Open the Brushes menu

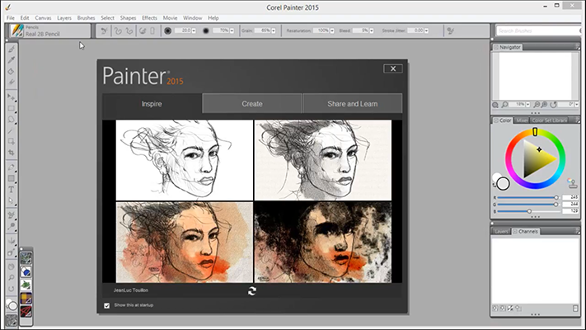[x=86, y=18]
